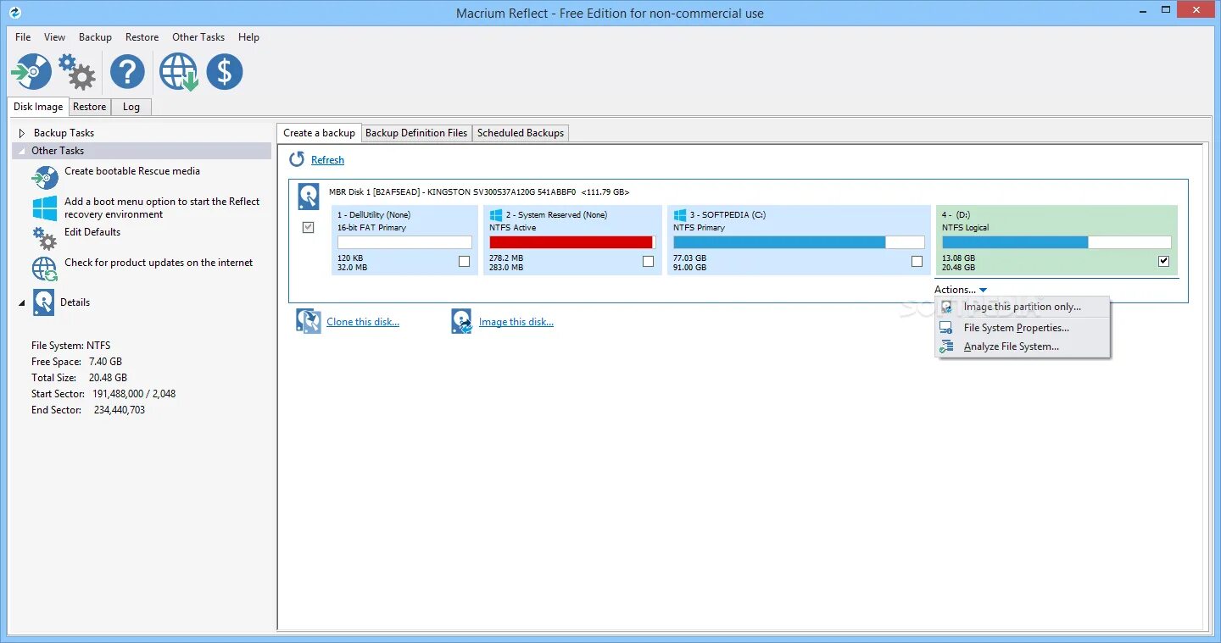Click Edit Defaults task text

click(92, 232)
